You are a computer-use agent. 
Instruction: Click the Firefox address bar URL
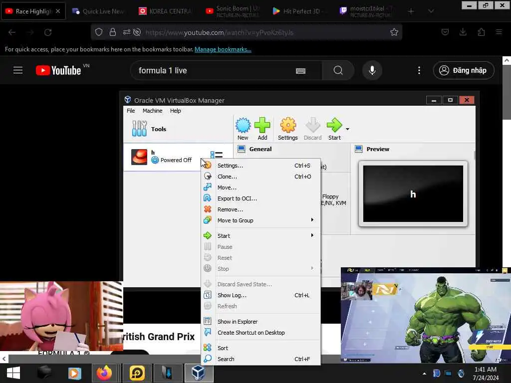click(220, 32)
